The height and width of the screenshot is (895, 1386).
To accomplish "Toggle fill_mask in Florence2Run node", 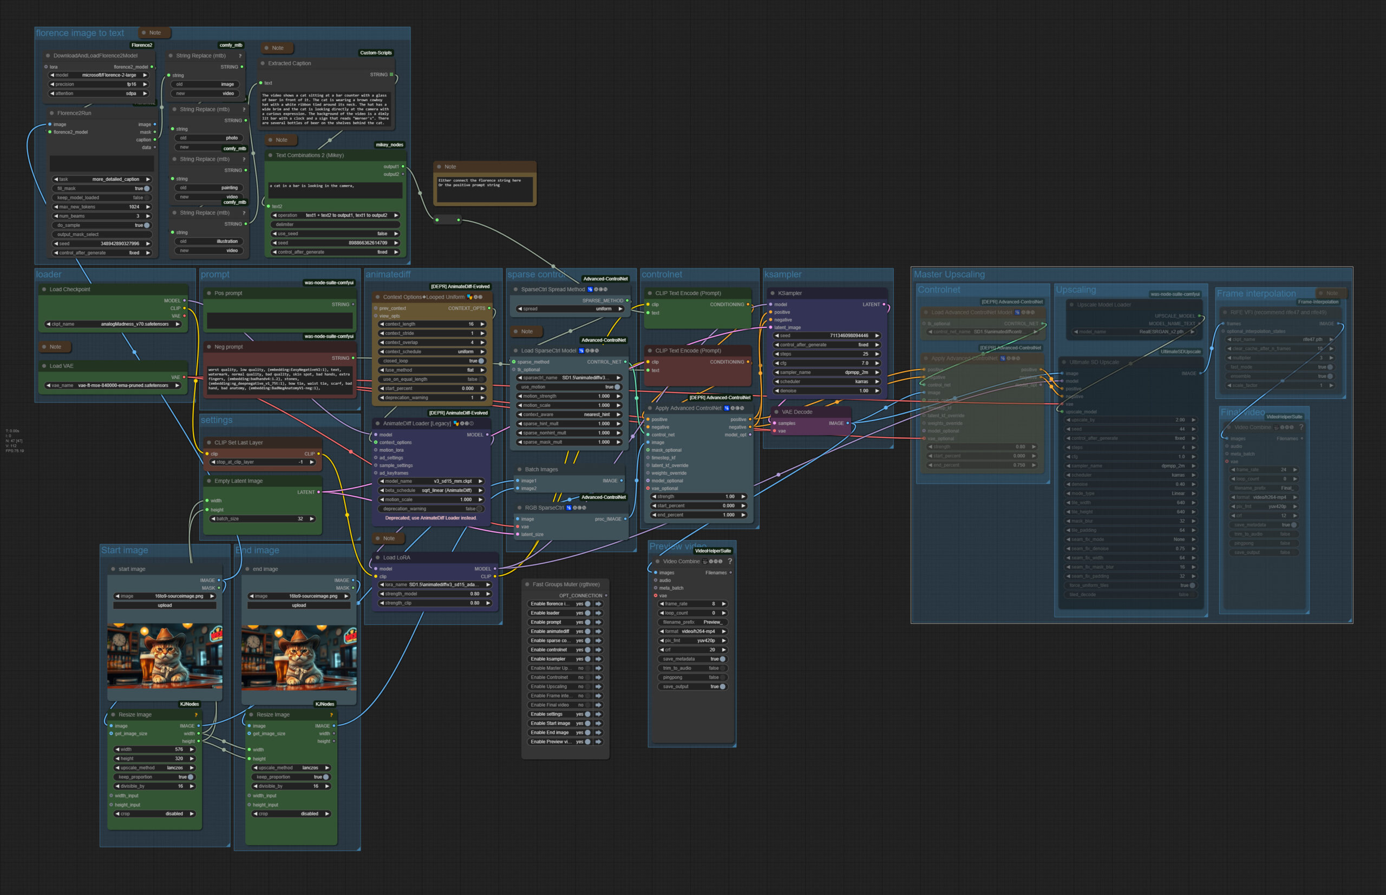I will pos(102,189).
